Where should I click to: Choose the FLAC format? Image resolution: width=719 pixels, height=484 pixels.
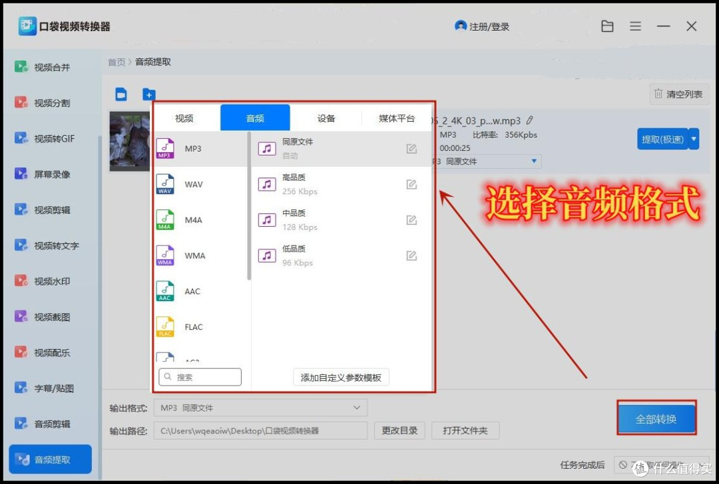[x=201, y=327]
